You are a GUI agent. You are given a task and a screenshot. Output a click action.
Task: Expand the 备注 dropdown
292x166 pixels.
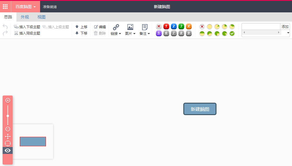coord(145,34)
